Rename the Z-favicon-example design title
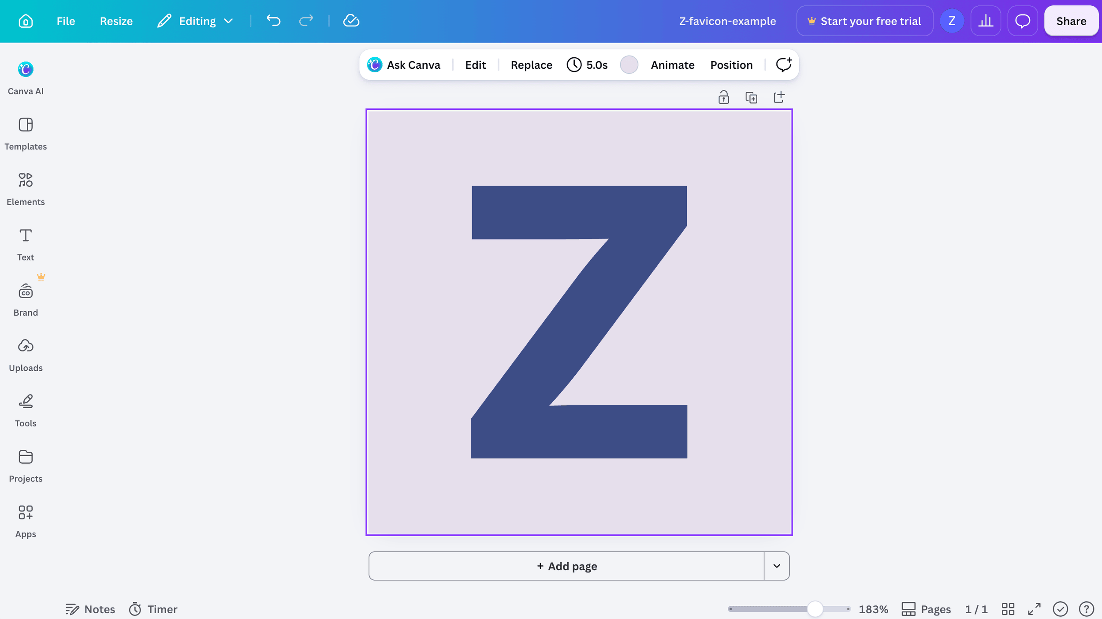This screenshot has height=619, width=1102. [727, 21]
